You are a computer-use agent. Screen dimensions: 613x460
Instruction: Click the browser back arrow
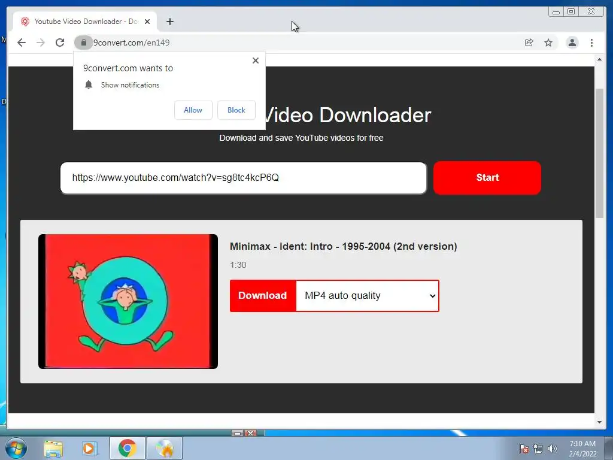(x=22, y=43)
